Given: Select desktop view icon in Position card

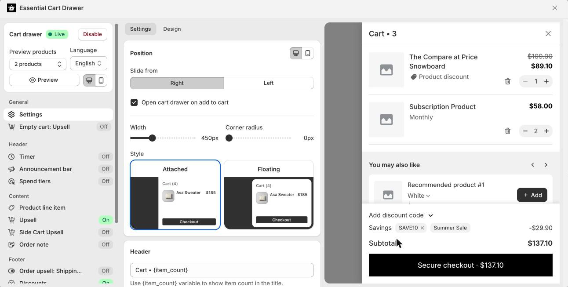Looking at the screenshot, I should click(296, 53).
